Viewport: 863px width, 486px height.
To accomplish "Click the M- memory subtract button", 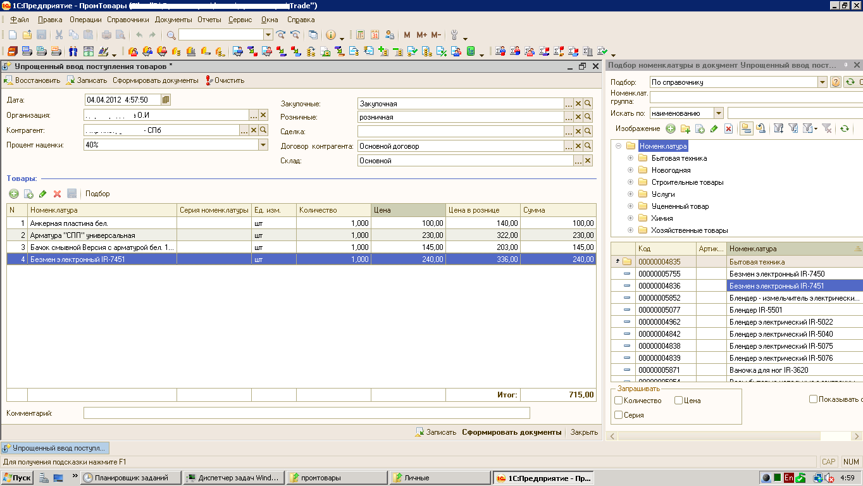I will [x=436, y=35].
